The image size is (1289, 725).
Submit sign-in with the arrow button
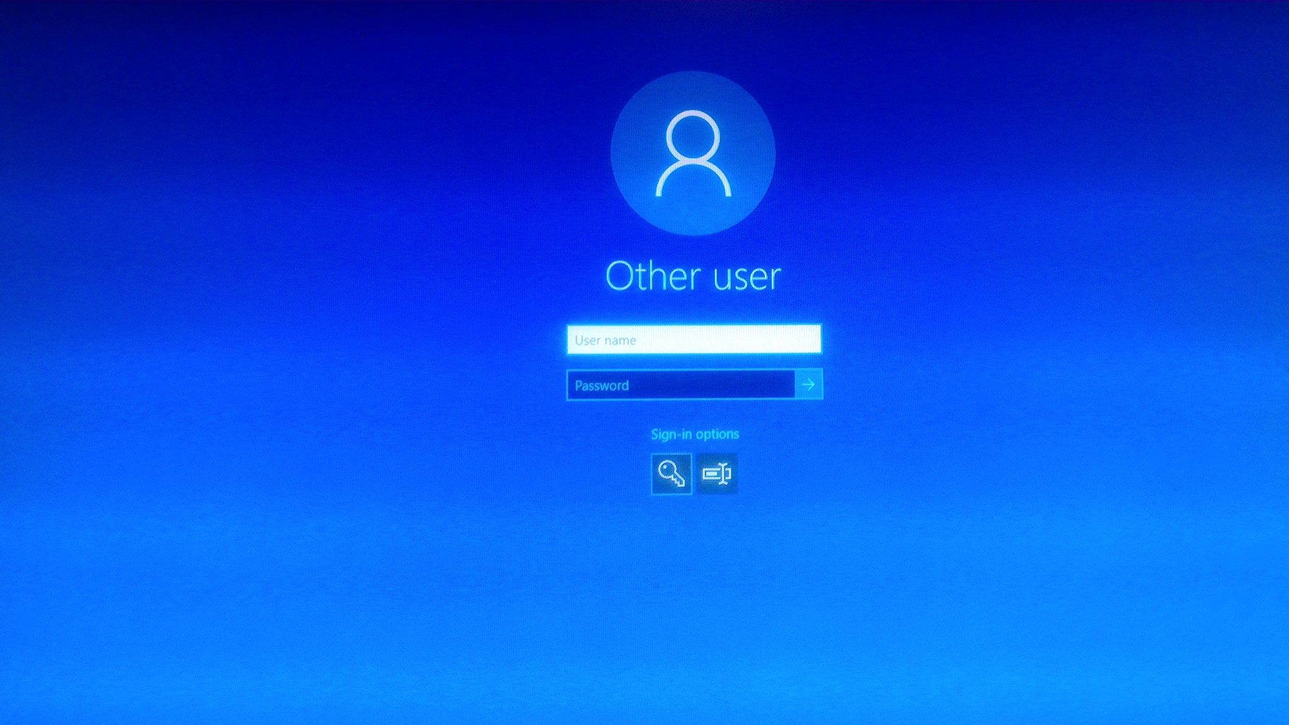[x=809, y=385]
